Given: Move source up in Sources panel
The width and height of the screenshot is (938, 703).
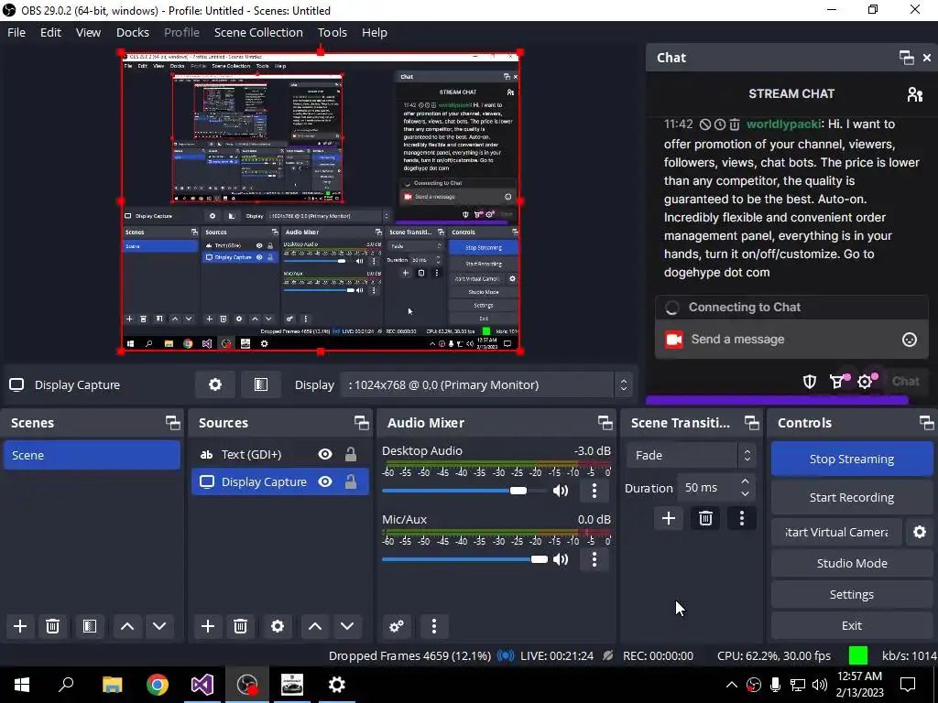Looking at the screenshot, I should click(315, 626).
